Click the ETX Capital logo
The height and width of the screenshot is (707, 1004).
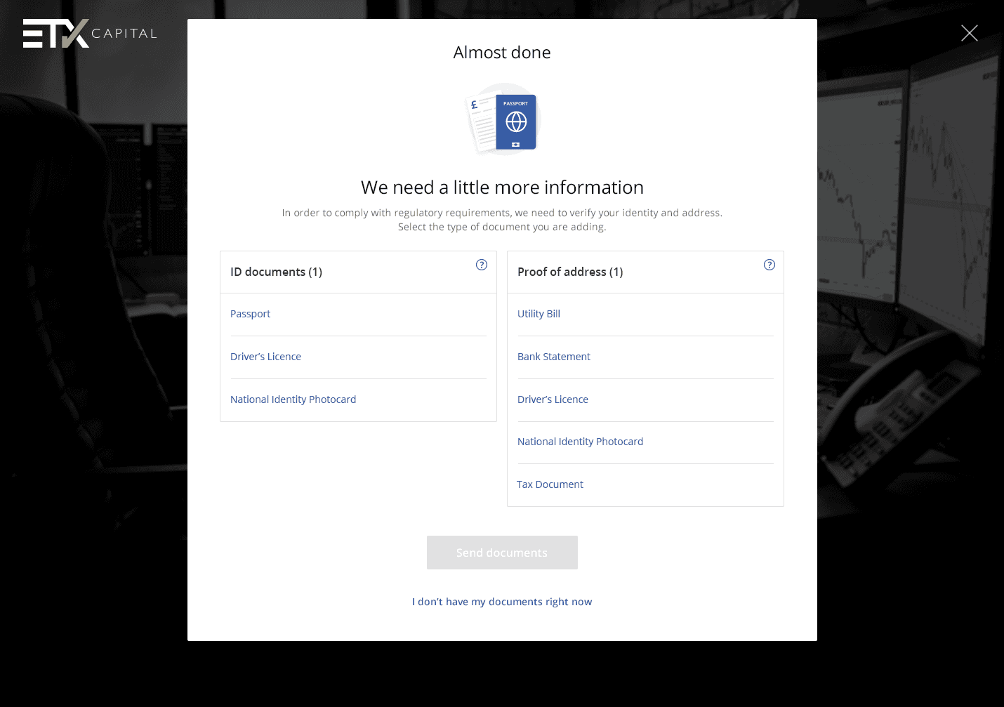click(x=90, y=33)
